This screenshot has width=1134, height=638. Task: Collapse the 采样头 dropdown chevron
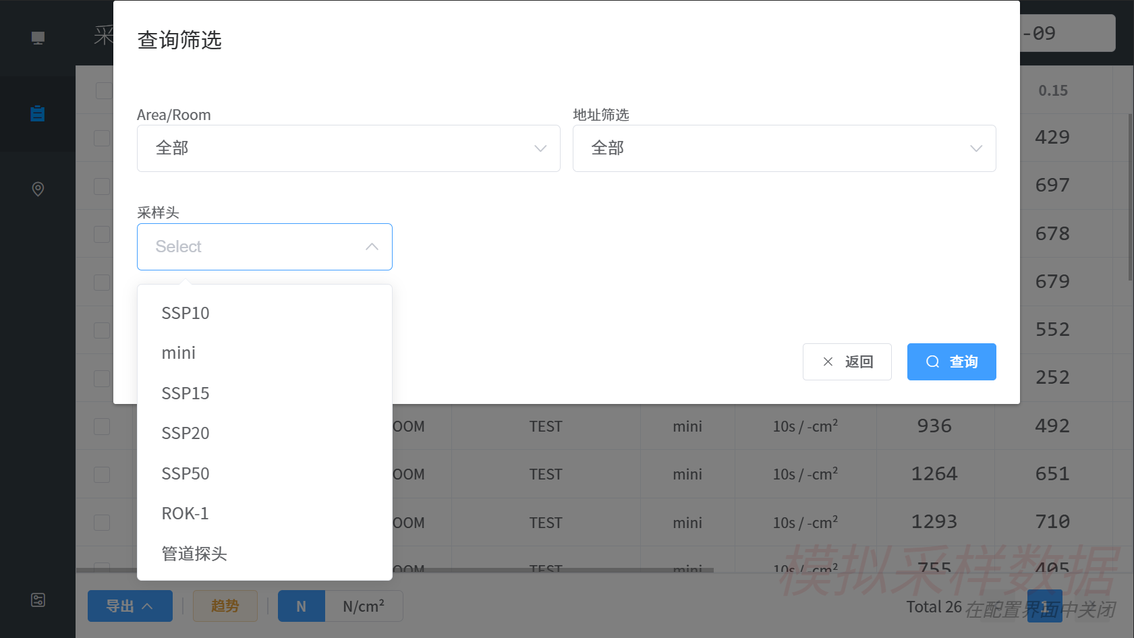pyautogui.click(x=372, y=247)
